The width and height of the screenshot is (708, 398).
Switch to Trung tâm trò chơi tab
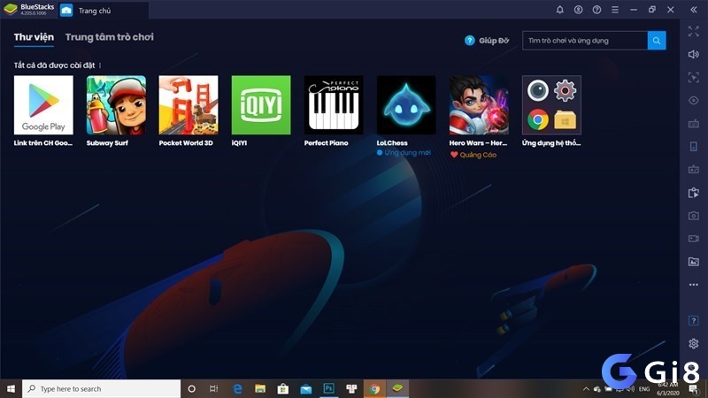[x=109, y=37]
